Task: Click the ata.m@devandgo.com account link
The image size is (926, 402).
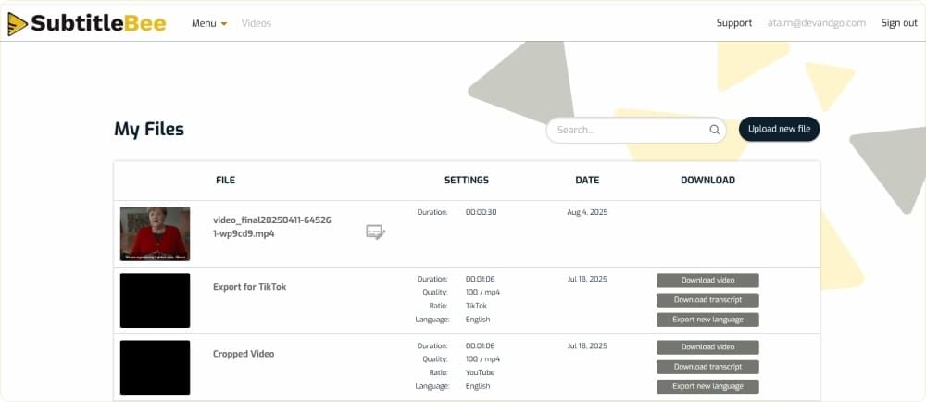Action: coord(816,23)
